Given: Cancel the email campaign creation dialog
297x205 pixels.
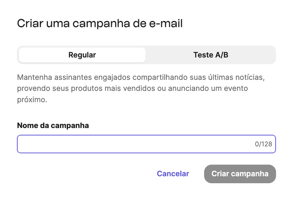Looking at the screenshot, I should 173,174.
